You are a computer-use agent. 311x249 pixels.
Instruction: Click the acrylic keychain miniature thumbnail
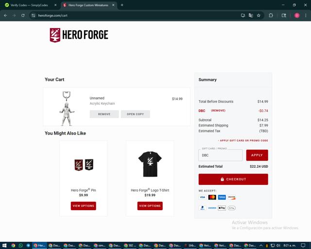[x=67, y=108]
